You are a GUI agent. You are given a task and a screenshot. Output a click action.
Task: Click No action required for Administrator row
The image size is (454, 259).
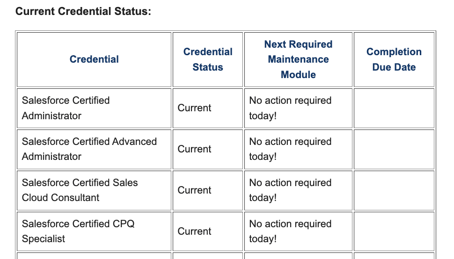coord(290,108)
